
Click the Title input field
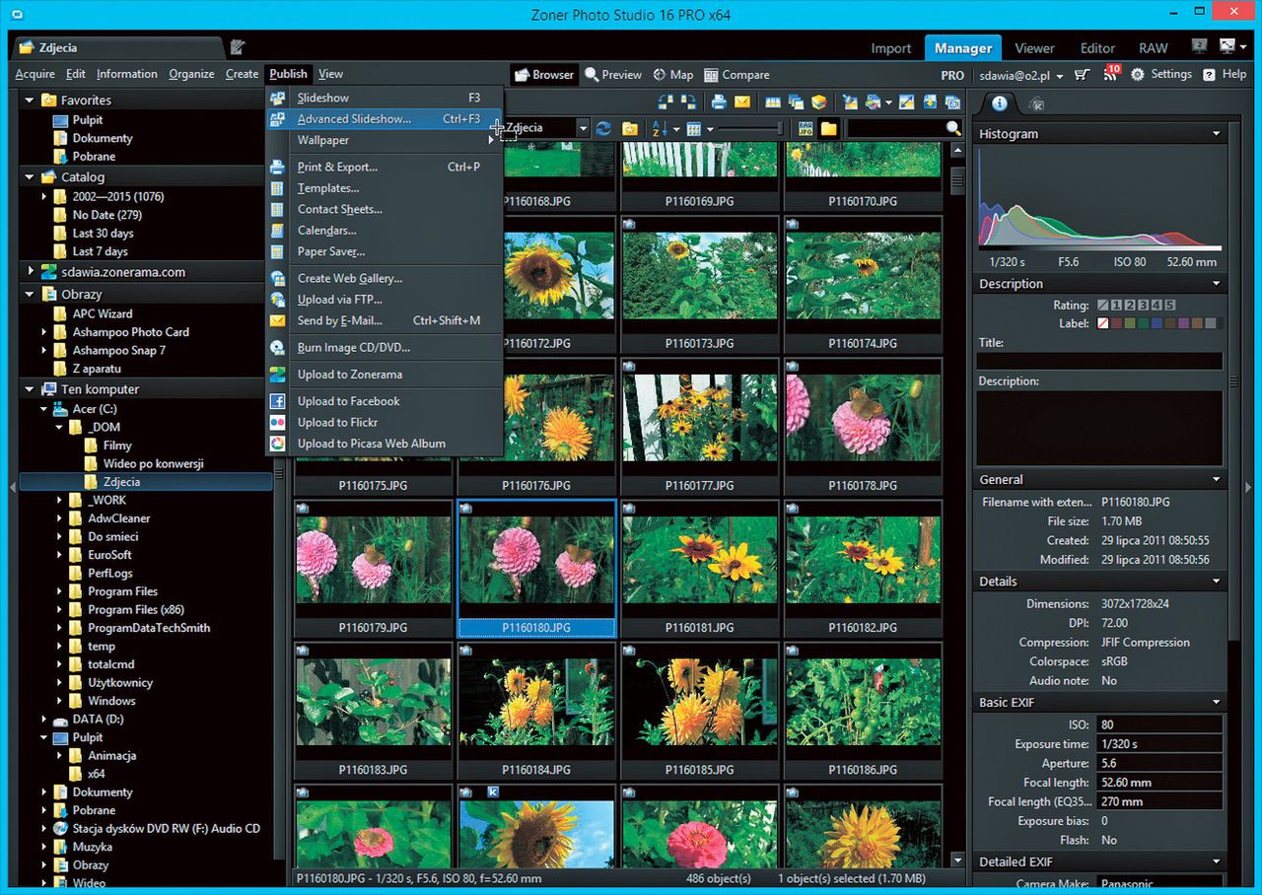[x=1099, y=362]
